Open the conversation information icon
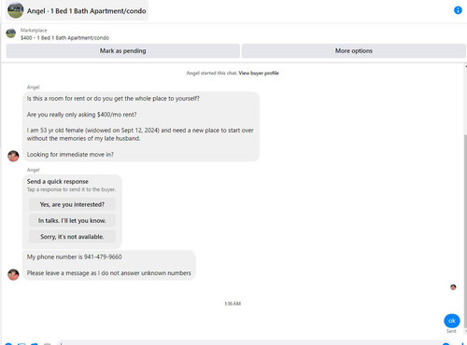The width and height of the screenshot is (467, 345). 458,10
